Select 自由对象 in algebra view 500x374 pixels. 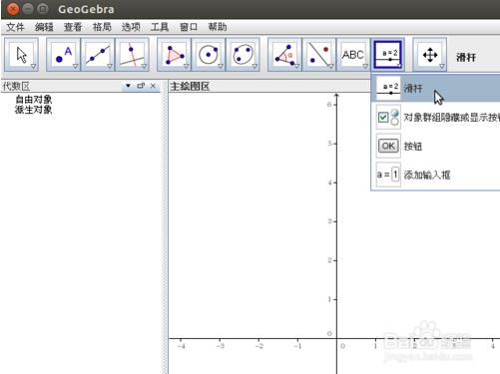point(34,99)
